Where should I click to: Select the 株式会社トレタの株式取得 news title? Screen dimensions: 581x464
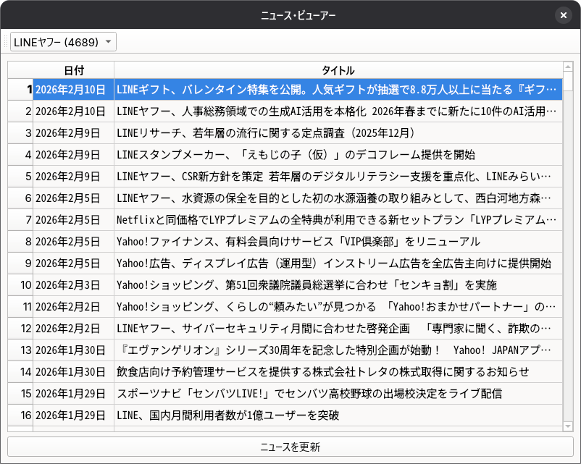338,372
